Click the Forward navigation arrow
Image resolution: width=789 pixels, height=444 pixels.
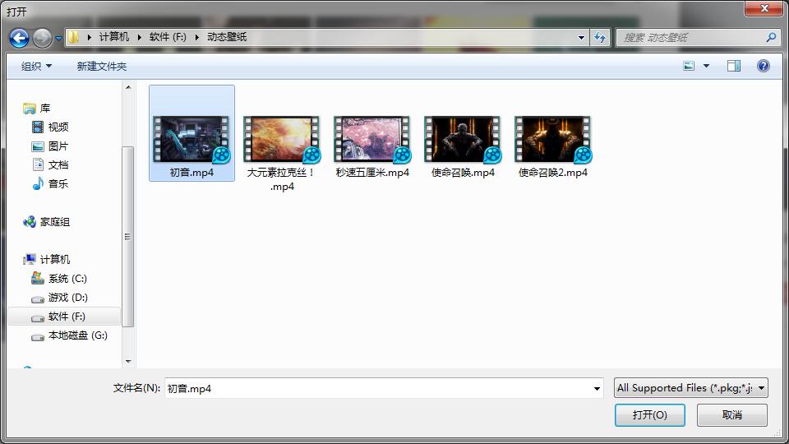click(x=42, y=38)
